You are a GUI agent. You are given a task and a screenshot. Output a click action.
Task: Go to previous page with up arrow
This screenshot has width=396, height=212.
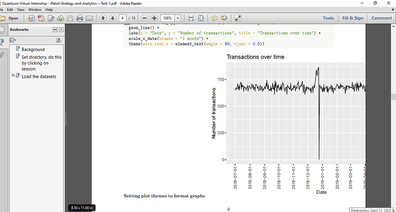tap(103, 18)
